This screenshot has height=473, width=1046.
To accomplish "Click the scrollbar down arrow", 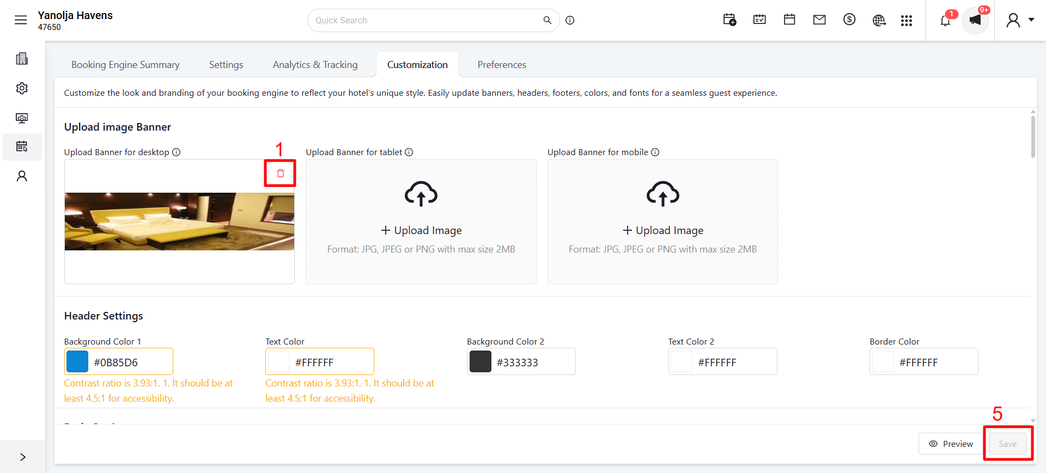I will pos(1033,421).
